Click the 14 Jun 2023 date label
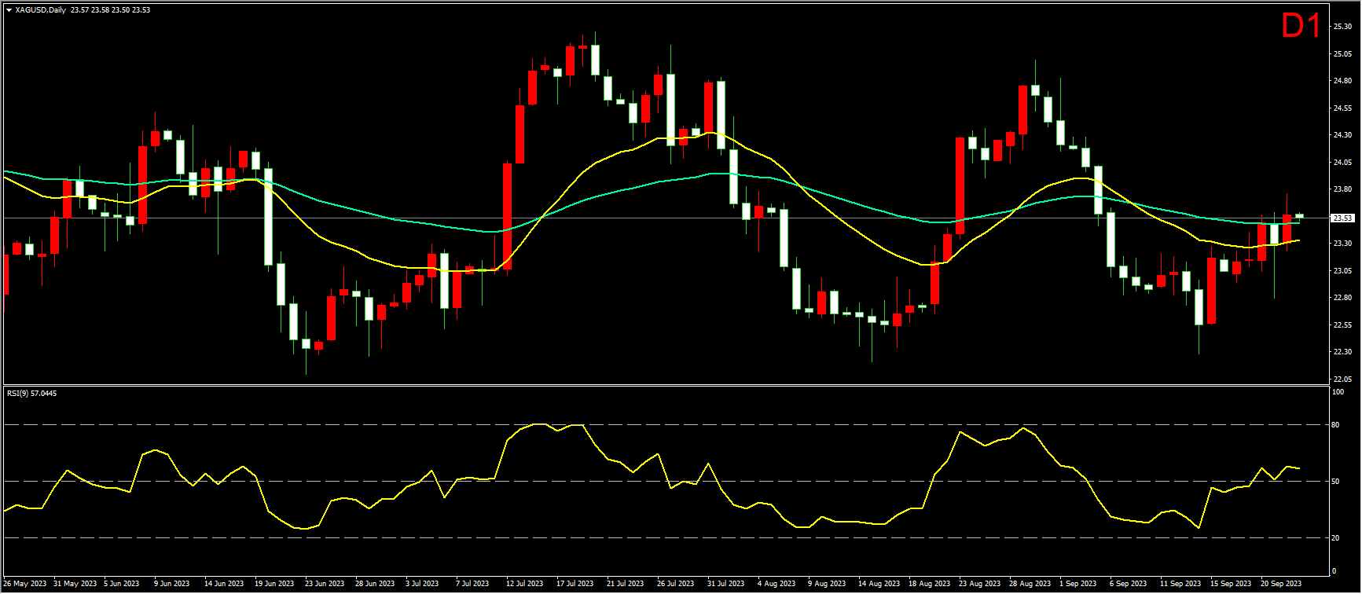 click(x=223, y=584)
